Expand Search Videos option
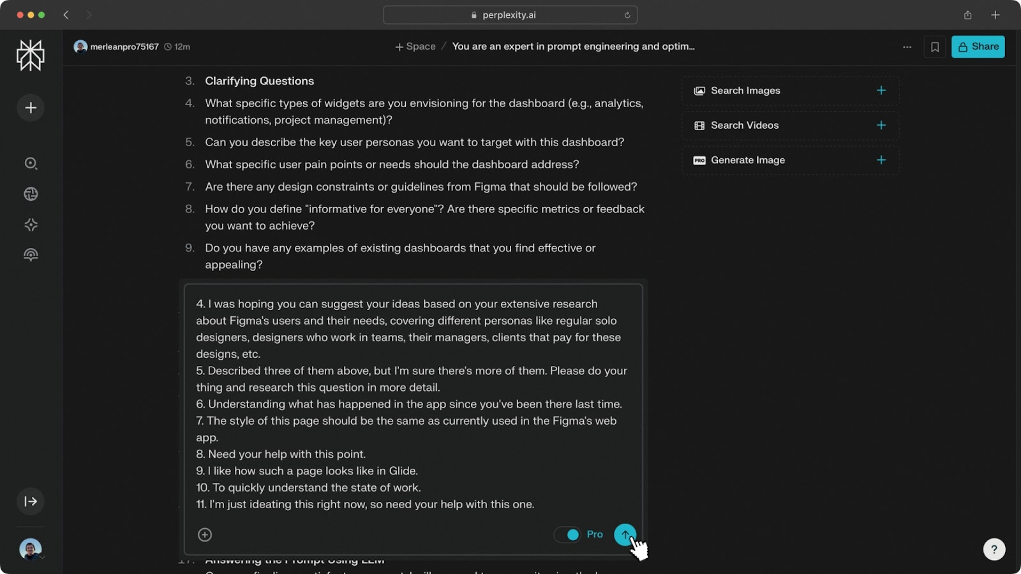 click(x=881, y=126)
